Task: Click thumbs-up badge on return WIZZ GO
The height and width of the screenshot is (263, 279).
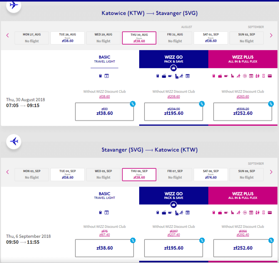Action: point(173,205)
